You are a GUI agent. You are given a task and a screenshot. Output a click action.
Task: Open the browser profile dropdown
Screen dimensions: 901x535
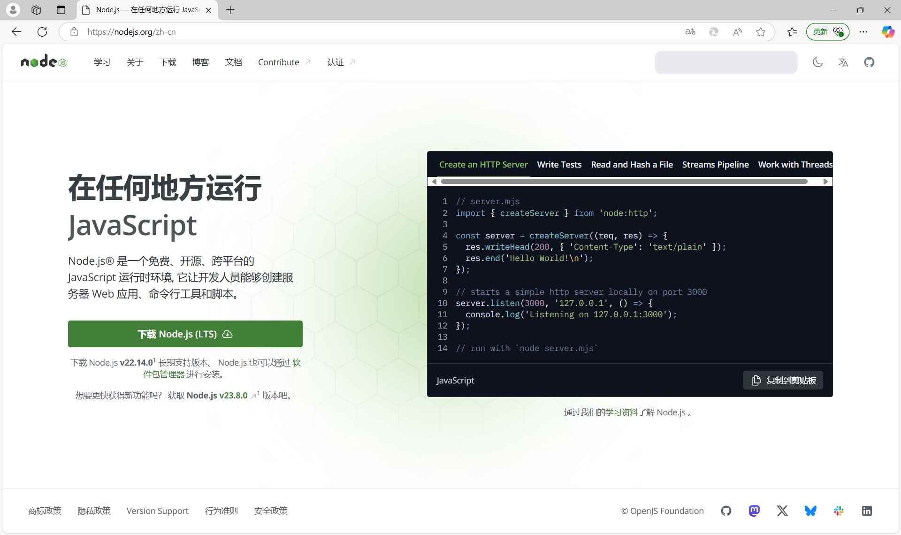(13, 10)
